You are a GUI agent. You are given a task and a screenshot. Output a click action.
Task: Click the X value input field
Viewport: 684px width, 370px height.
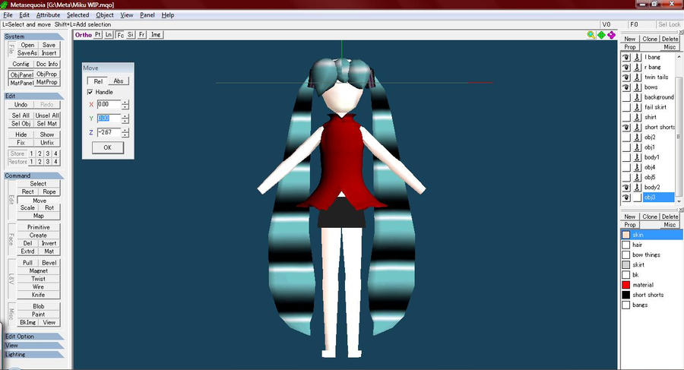[109, 105]
